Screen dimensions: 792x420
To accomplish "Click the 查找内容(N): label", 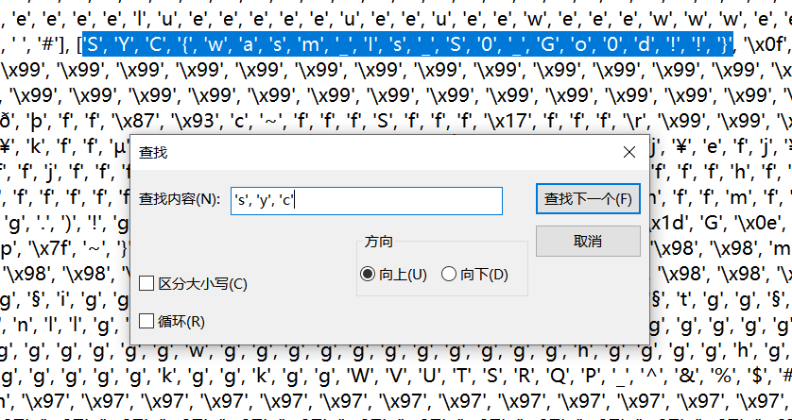I will (x=180, y=200).
